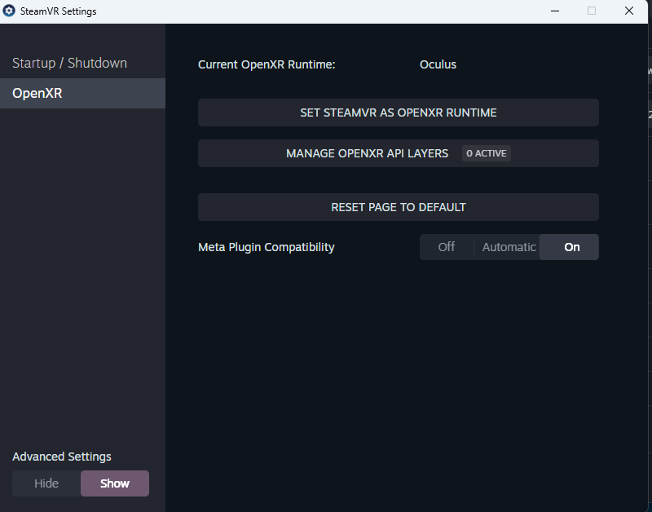Select the OpenXR sidebar tab

coord(82,93)
